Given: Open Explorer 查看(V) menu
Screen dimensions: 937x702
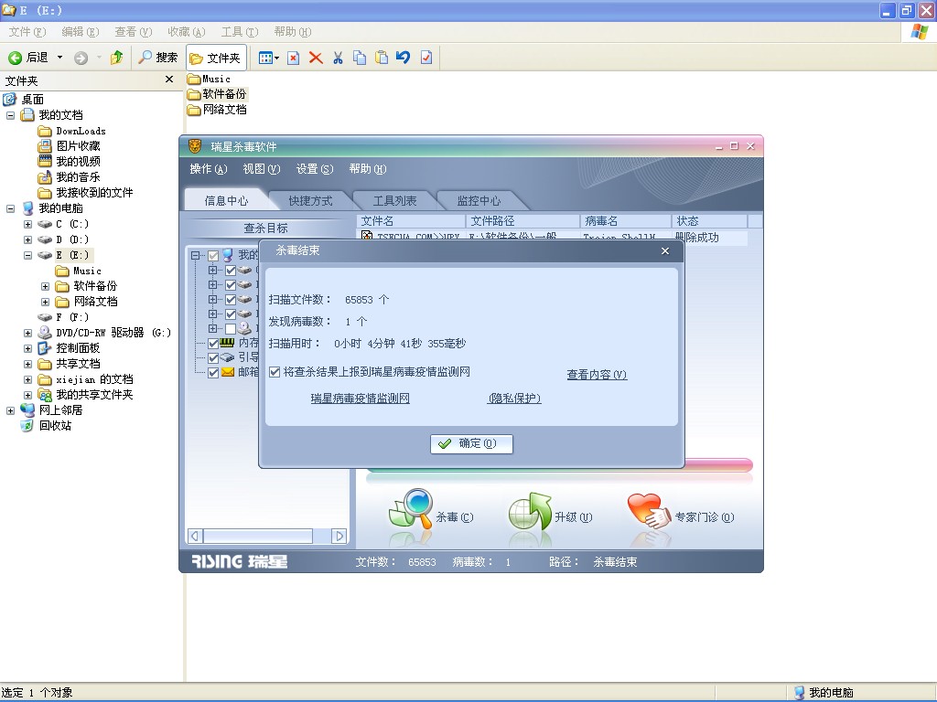Looking at the screenshot, I should coord(134,32).
